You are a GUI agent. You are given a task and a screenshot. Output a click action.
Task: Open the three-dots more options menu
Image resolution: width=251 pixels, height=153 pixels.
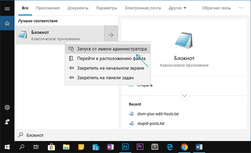(241, 8)
